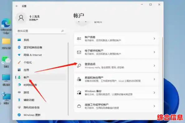Click the Bluetooth icon in the sidebar
The image size is (185, 123).
19,47
